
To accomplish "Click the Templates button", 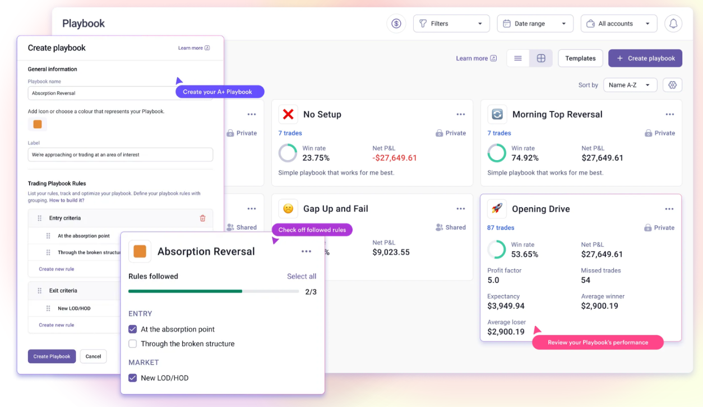I will click(x=580, y=58).
